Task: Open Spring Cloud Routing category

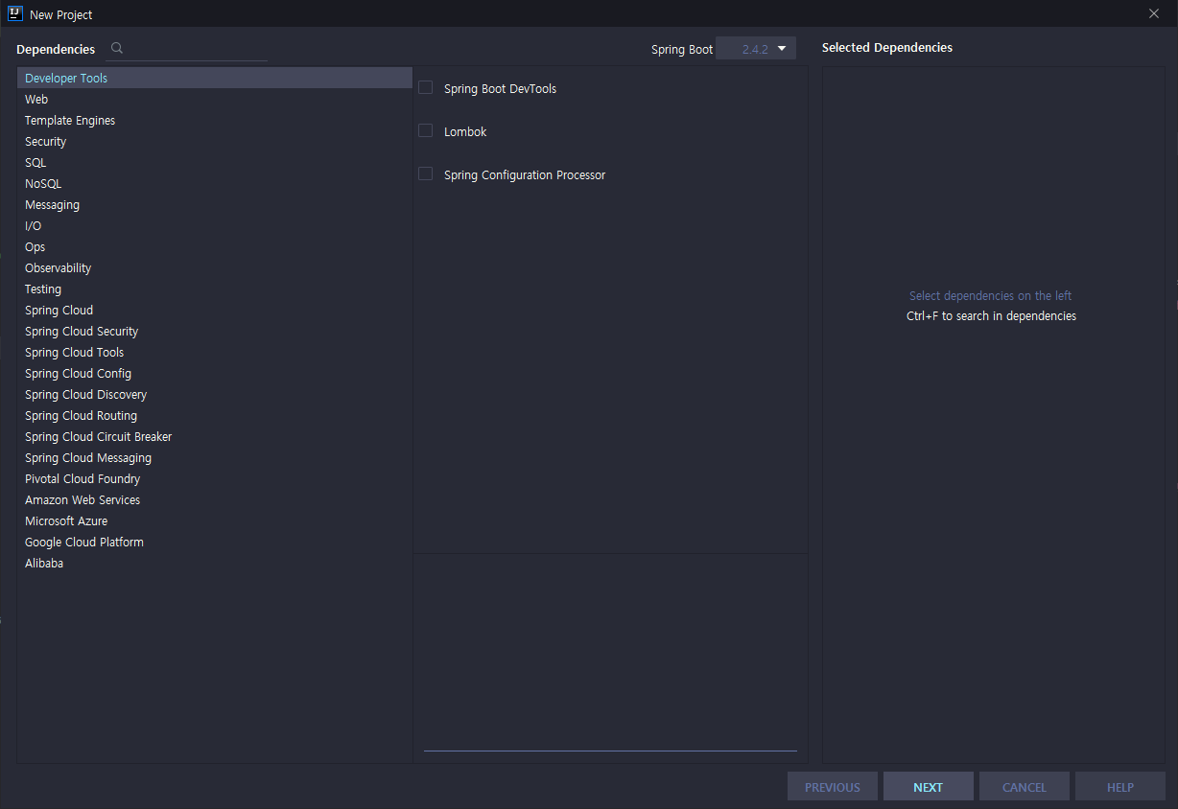Action: click(x=215, y=416)
